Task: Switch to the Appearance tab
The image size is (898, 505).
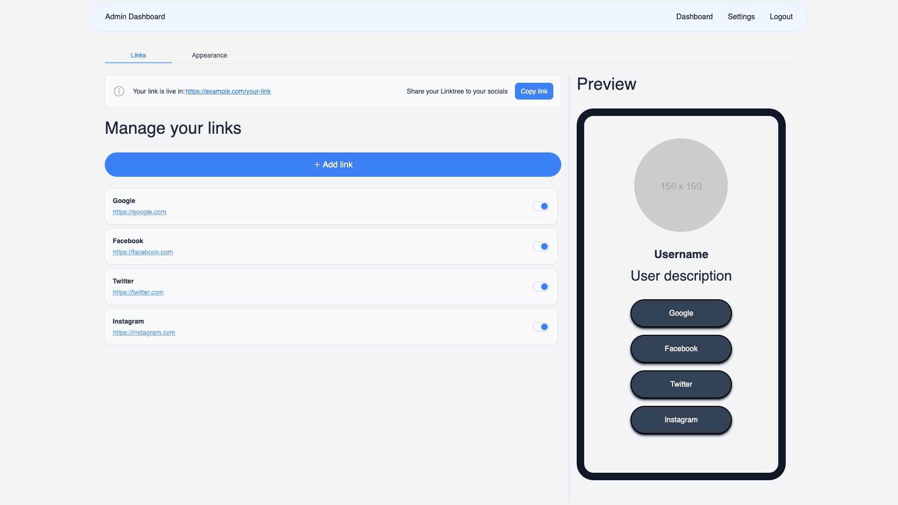Action: point(209,55)
